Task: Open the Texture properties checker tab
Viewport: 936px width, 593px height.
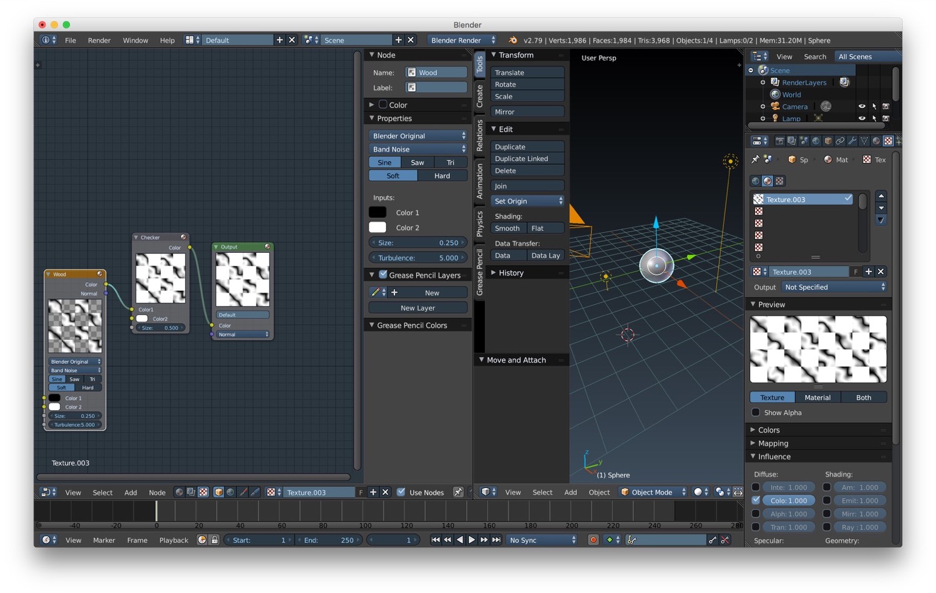Action: click(888, 141)
